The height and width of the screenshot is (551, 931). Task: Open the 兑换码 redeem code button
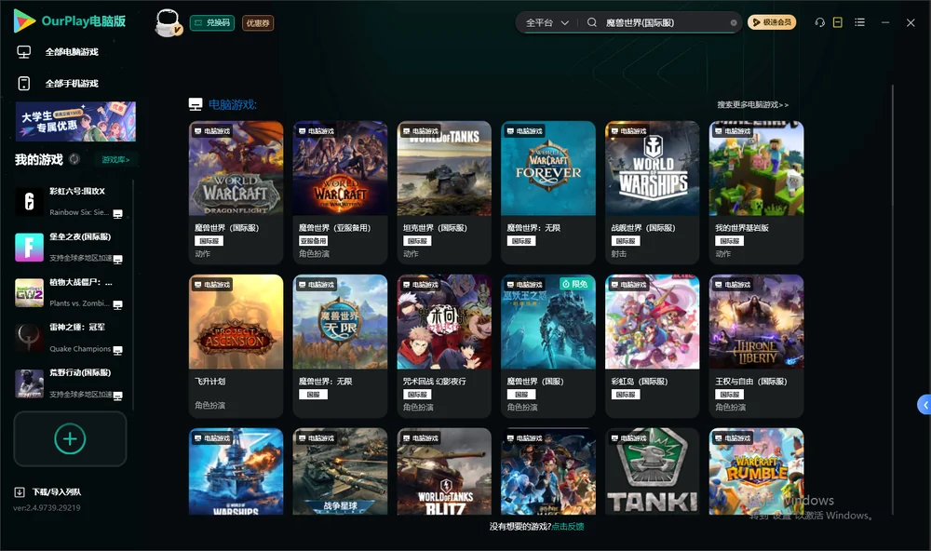point(212,23)
